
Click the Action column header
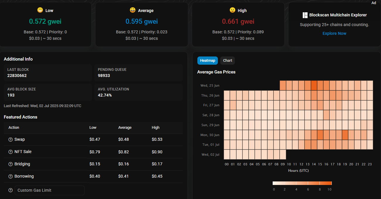point(14,128)
